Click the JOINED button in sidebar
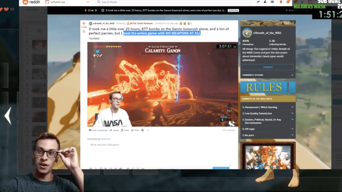Screen dimensions: 342x192 [268, 67]
